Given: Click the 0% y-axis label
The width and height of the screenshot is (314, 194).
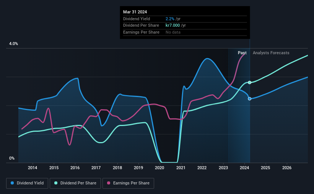Looking at the screenshot, I should coord(12,158).
